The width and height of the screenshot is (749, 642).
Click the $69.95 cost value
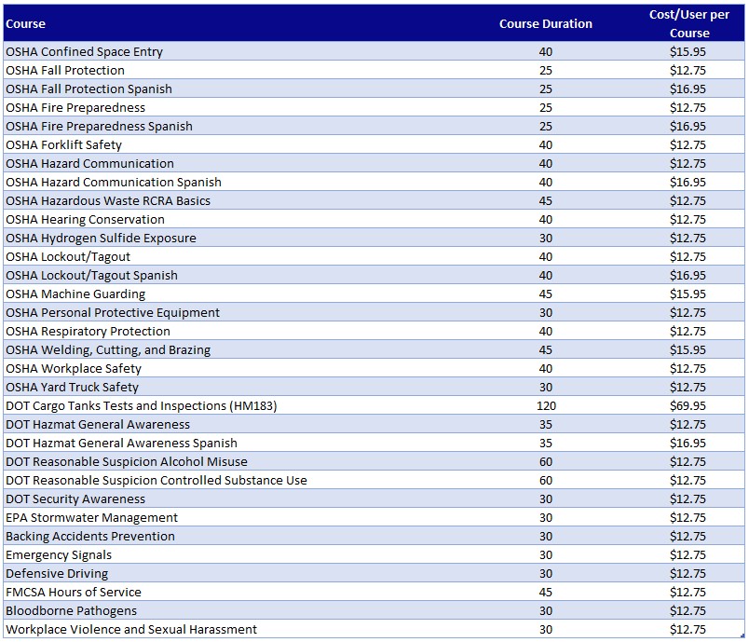pos(688,405)
